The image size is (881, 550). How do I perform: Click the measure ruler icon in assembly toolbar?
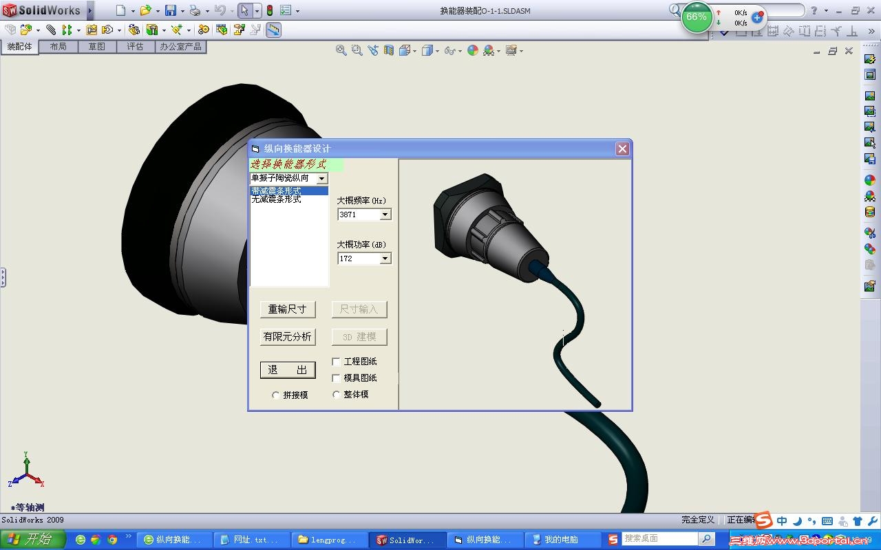tap(273, 30)
